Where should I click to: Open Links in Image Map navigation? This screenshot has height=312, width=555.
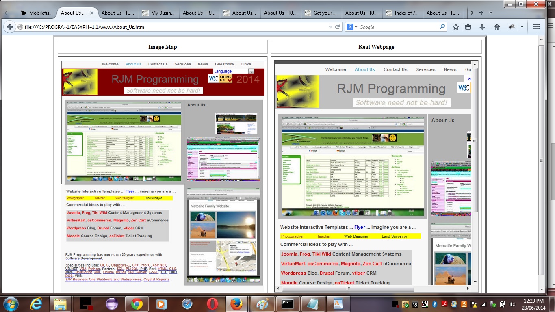tap(246, 64)
